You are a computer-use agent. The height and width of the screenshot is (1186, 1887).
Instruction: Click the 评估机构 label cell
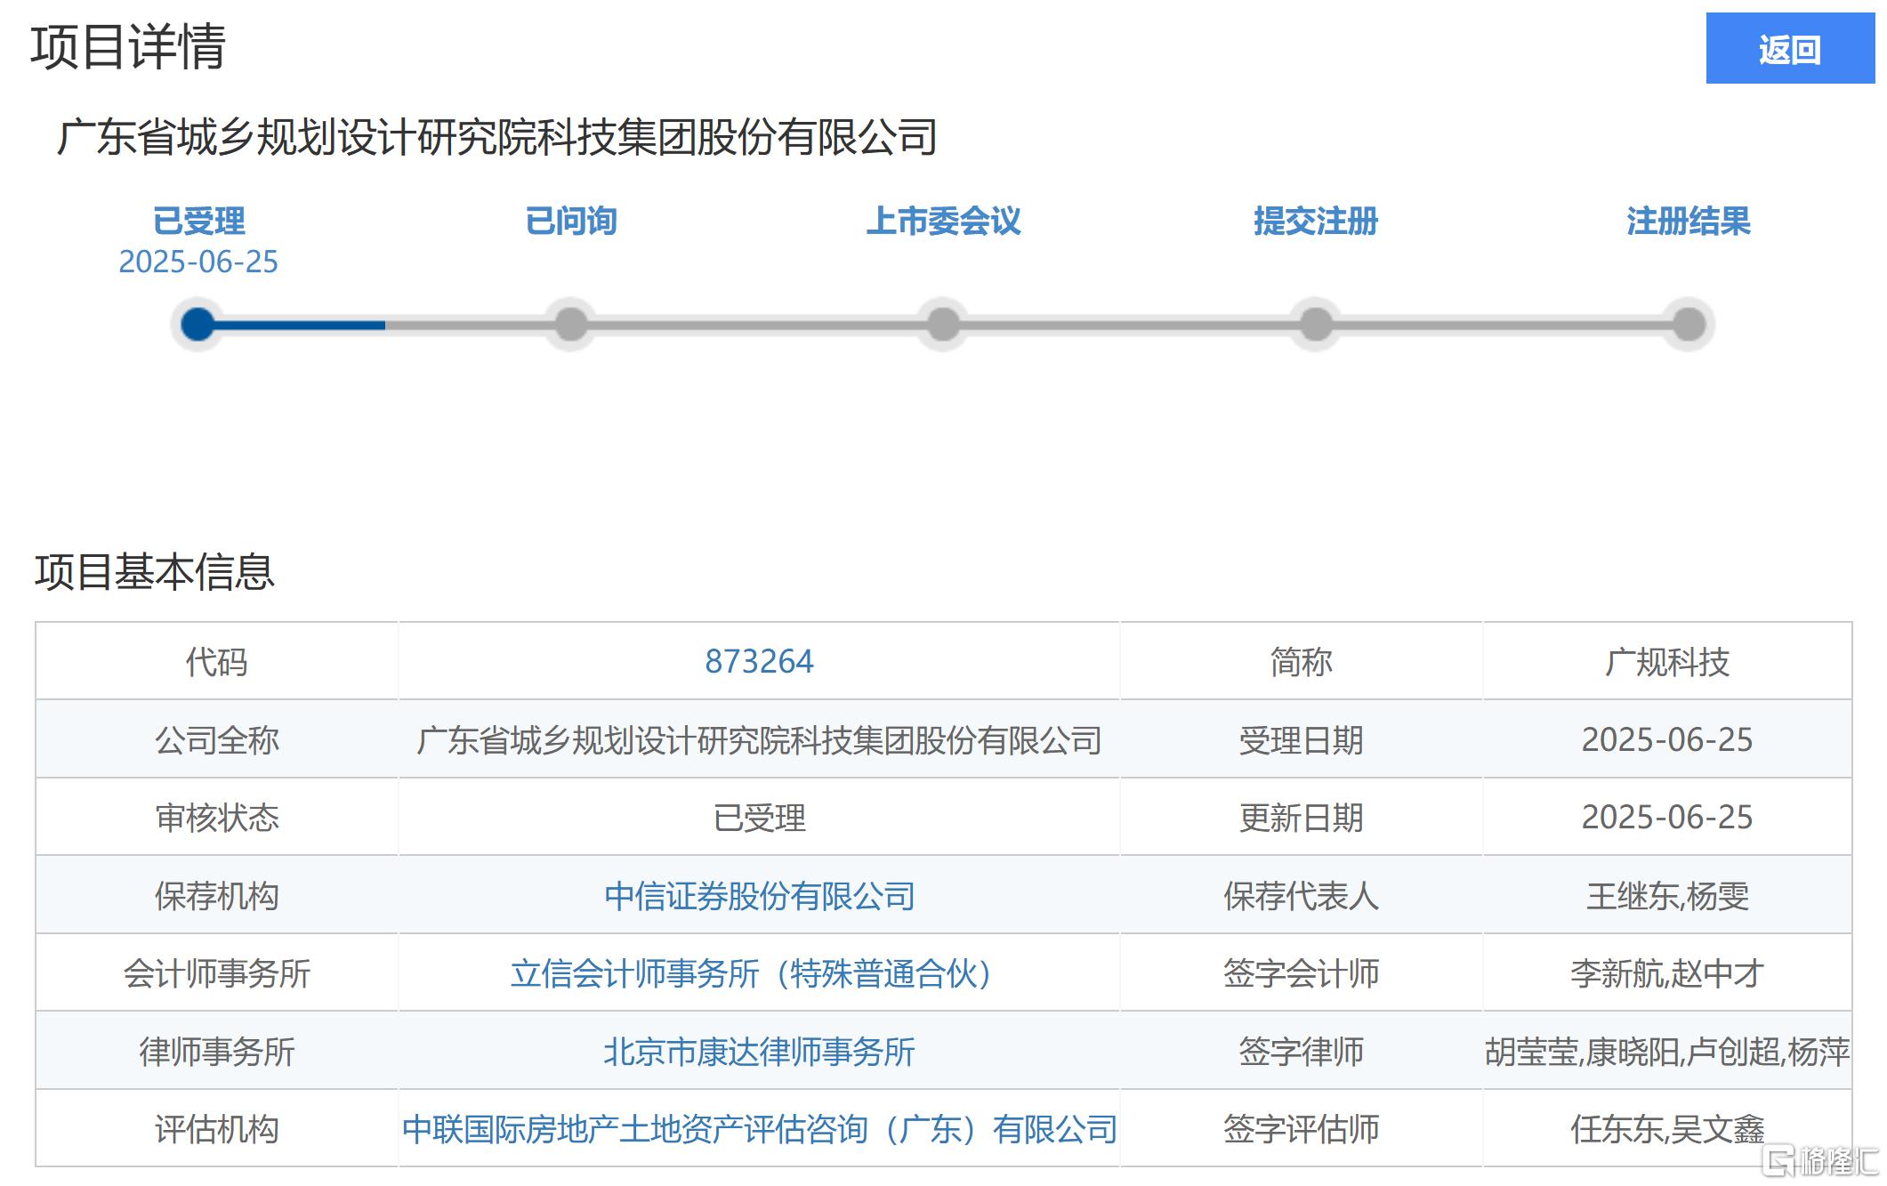[x=217, y=1128]
